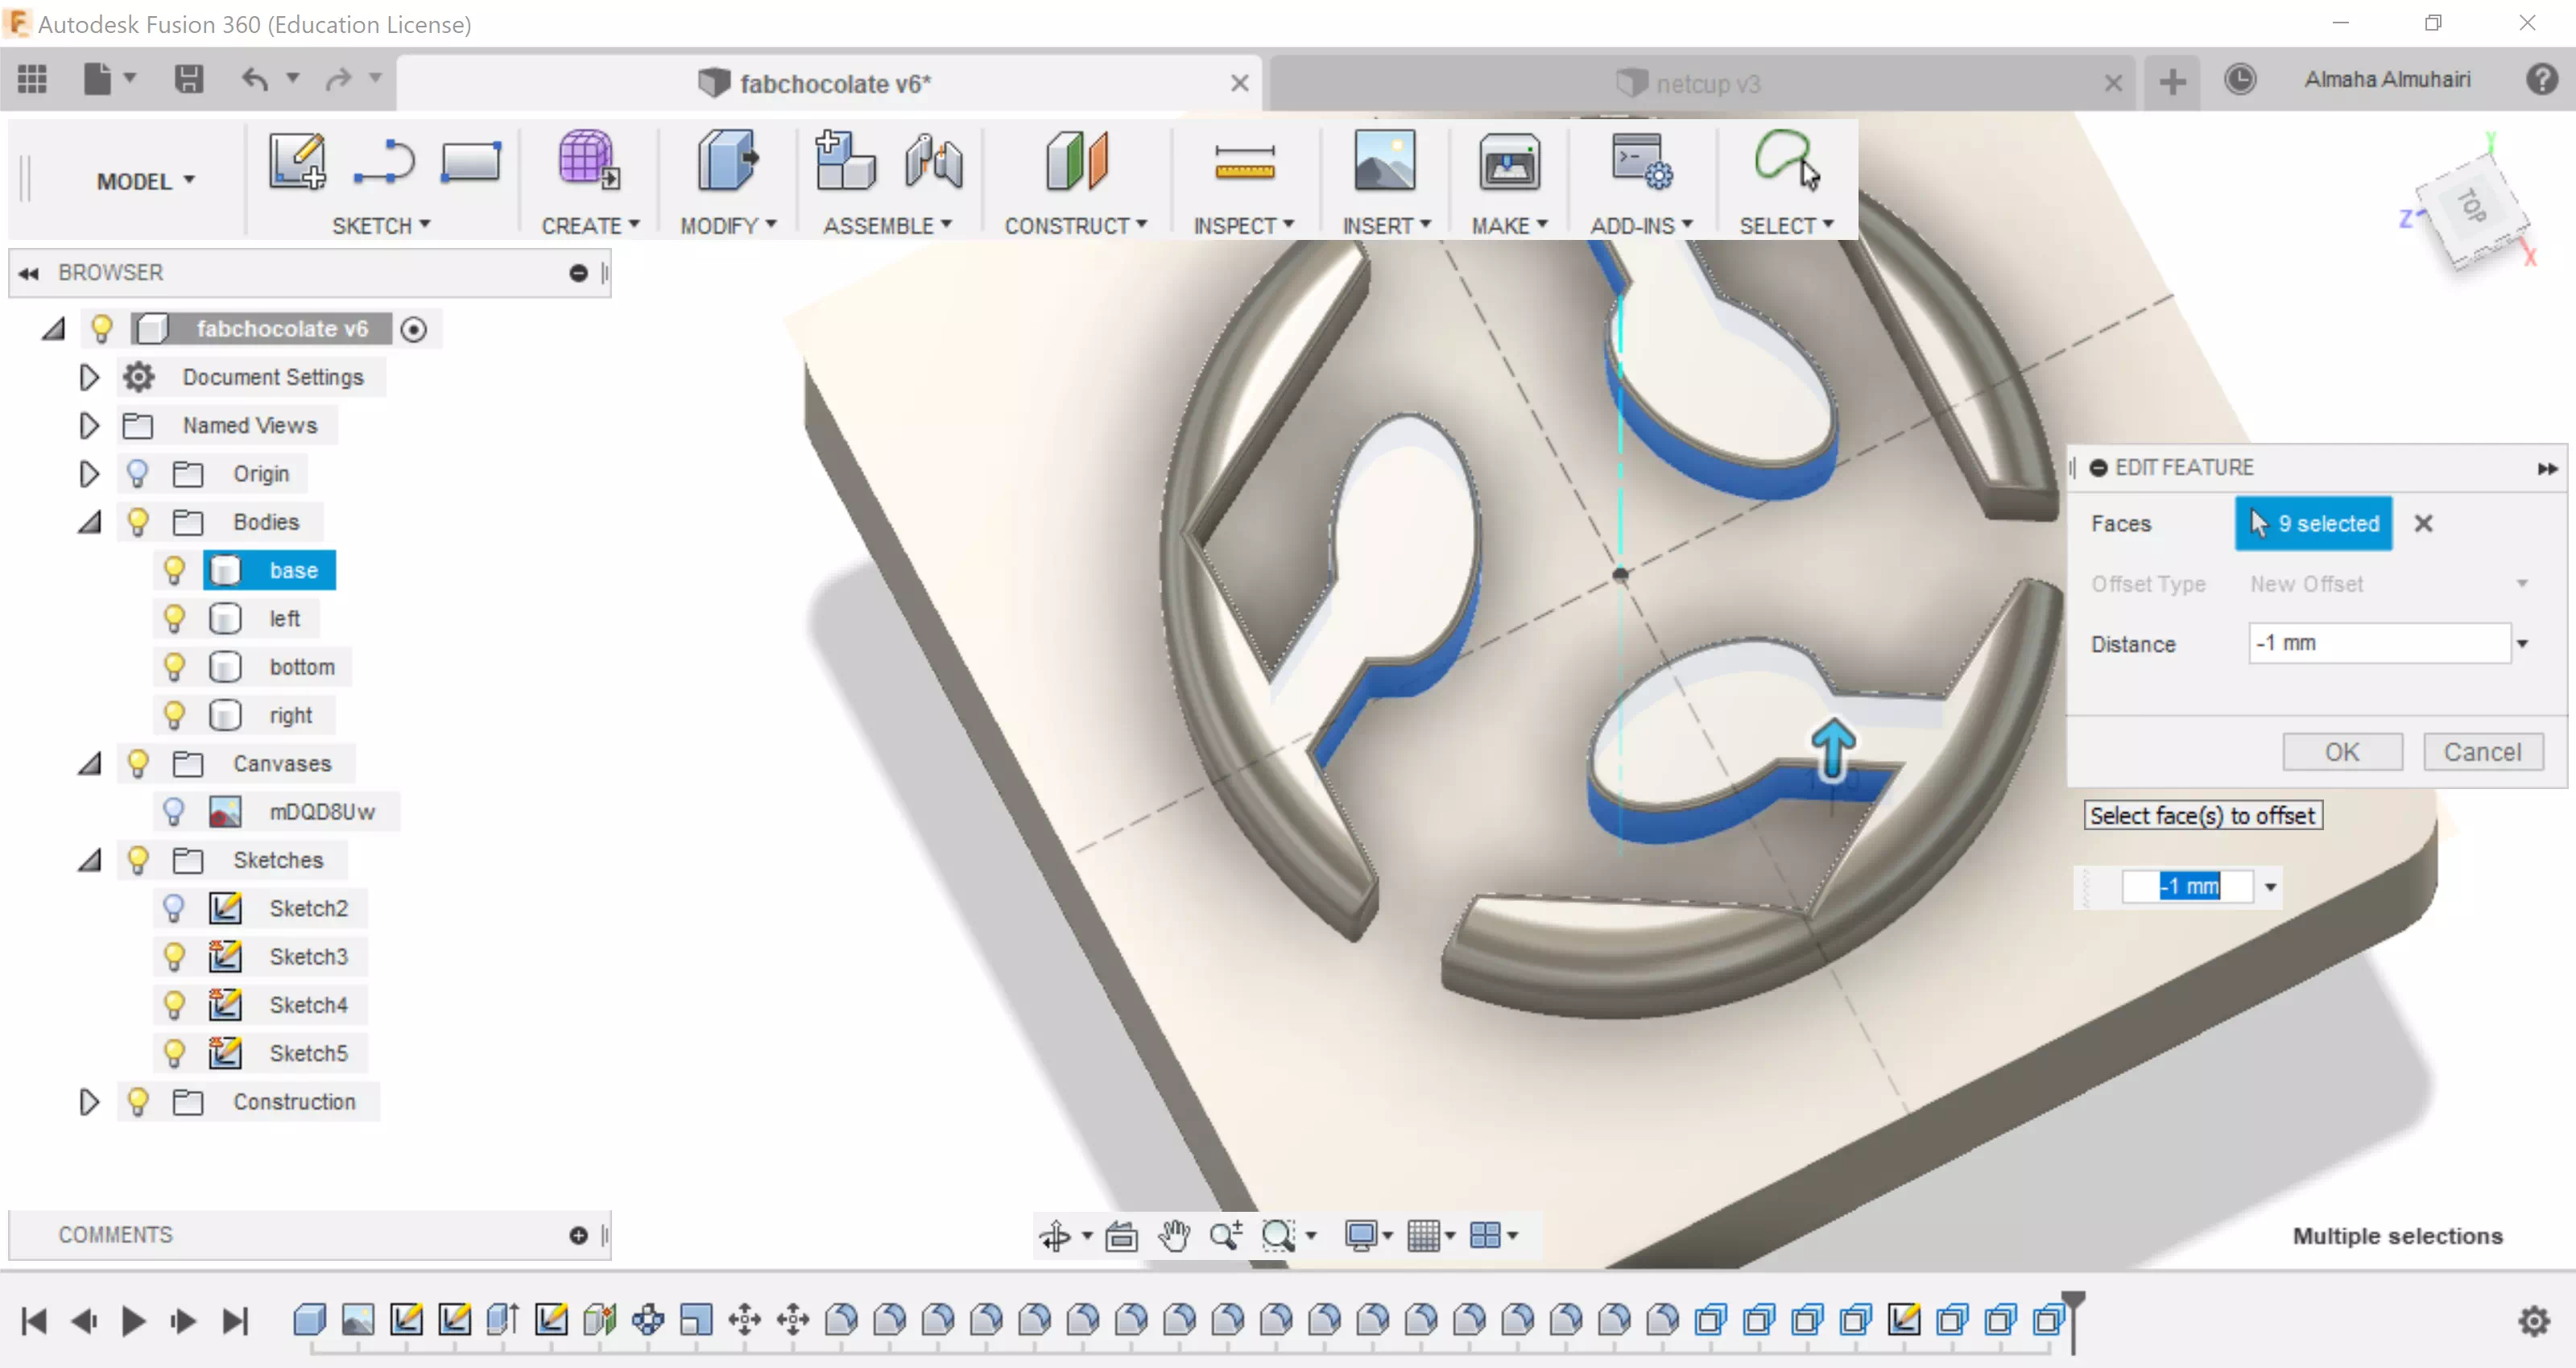Expand the Construction folder
The width and height of the screenshot is (2576, 1368).
click(89, 1102)
